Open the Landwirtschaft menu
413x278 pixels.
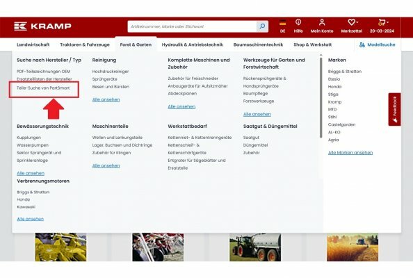[33, 44]
